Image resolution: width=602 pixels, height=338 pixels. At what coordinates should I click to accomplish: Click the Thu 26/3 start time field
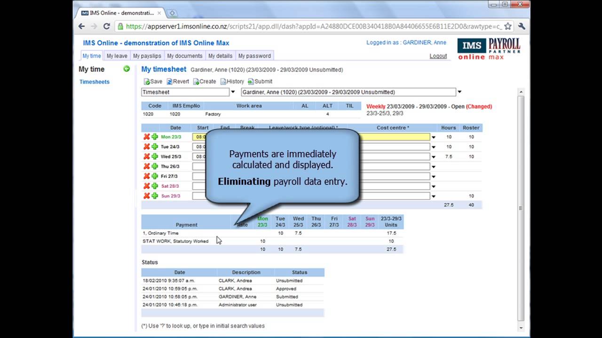pos(199,166)
